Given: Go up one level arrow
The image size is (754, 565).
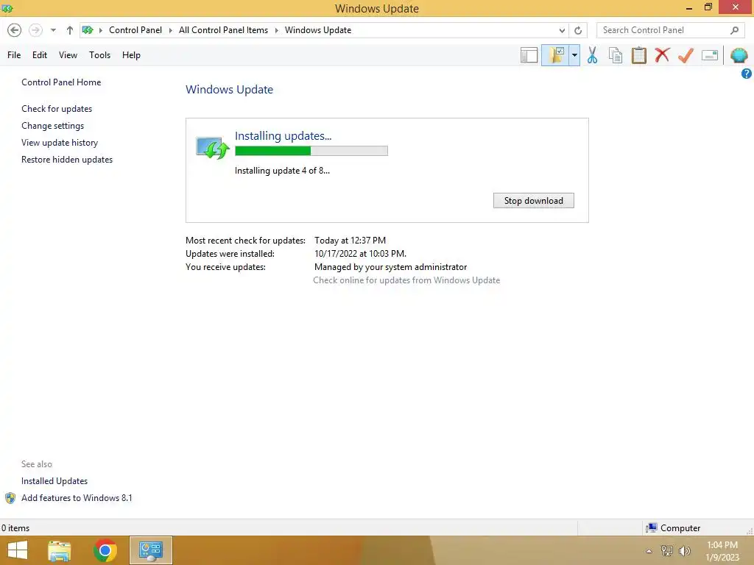Looking at the screenshot, I should (x=70, y=30).
